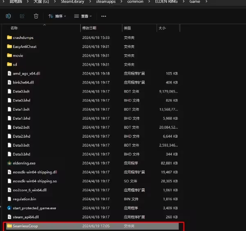
Task: Select the steam_api64.dll file
Action: coord(26,217)
